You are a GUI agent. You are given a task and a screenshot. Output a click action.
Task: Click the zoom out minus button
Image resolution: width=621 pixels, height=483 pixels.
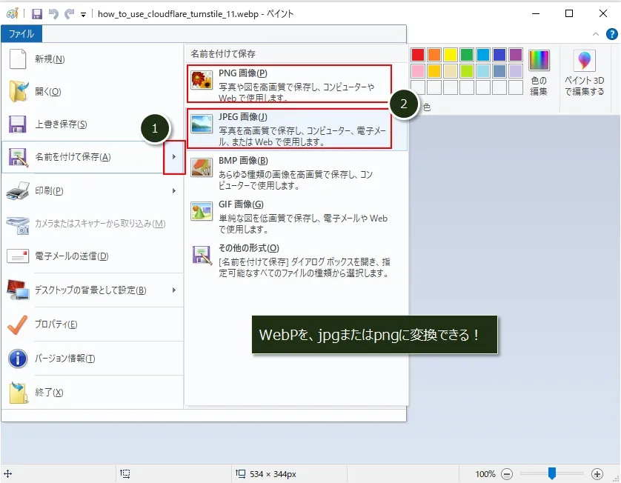tap(507, 474)
